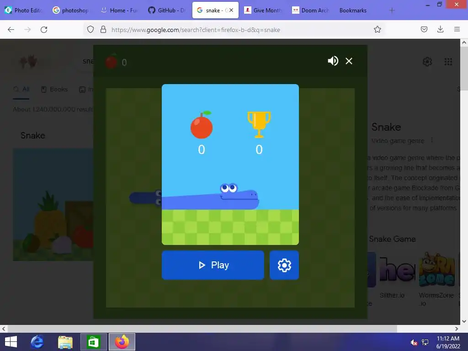Open Windows Start menu
The image size is (468, 351).
click(x=11, y=342)
